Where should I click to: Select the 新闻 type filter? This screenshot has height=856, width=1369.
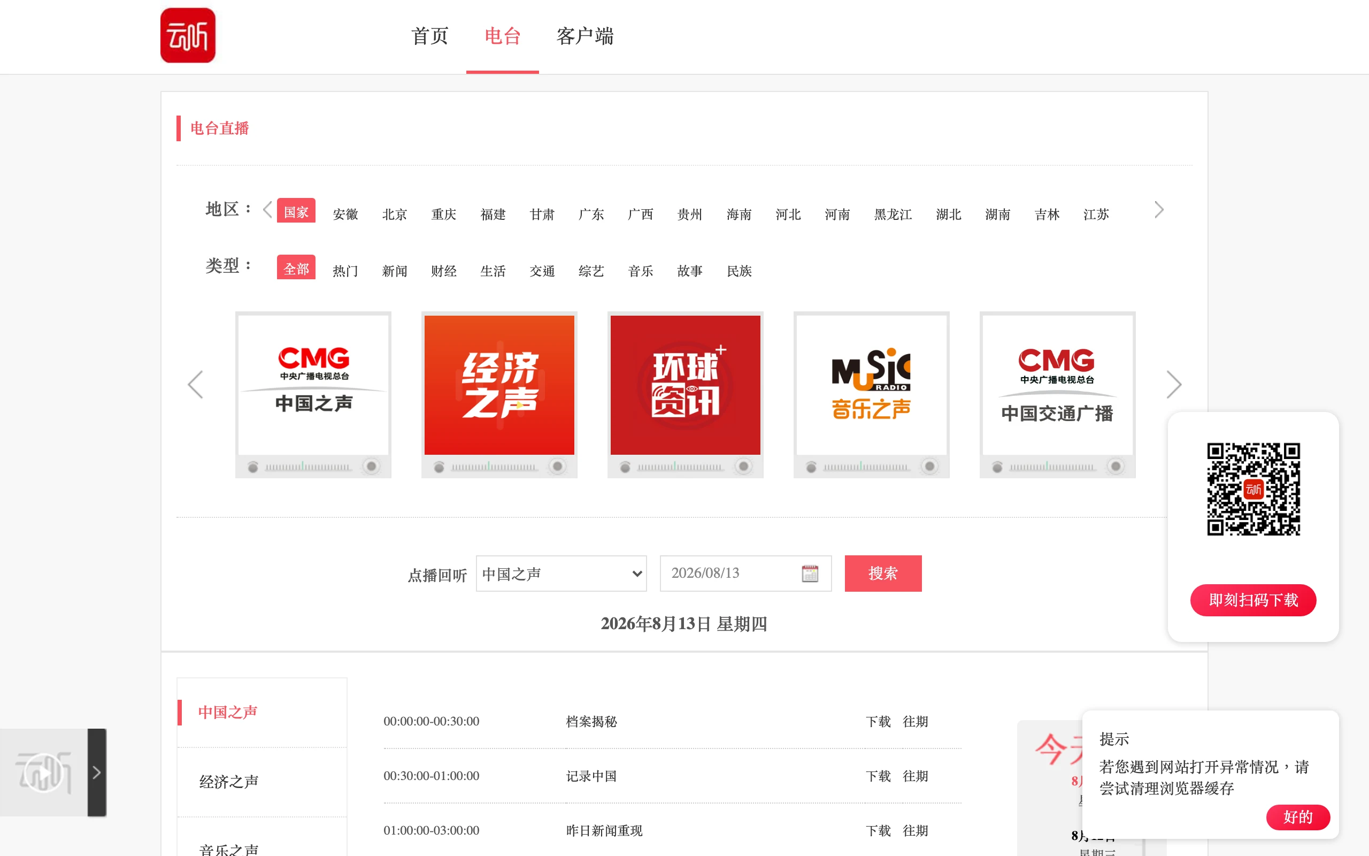click(x=394, y=271)
